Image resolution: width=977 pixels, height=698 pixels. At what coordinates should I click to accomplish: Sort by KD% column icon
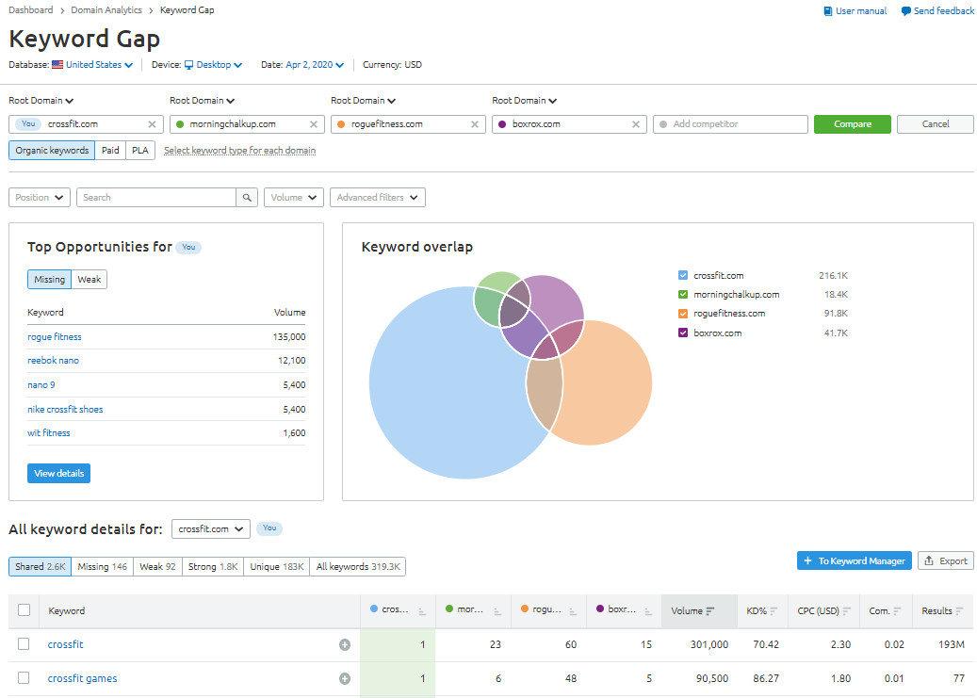coord(773,611)
